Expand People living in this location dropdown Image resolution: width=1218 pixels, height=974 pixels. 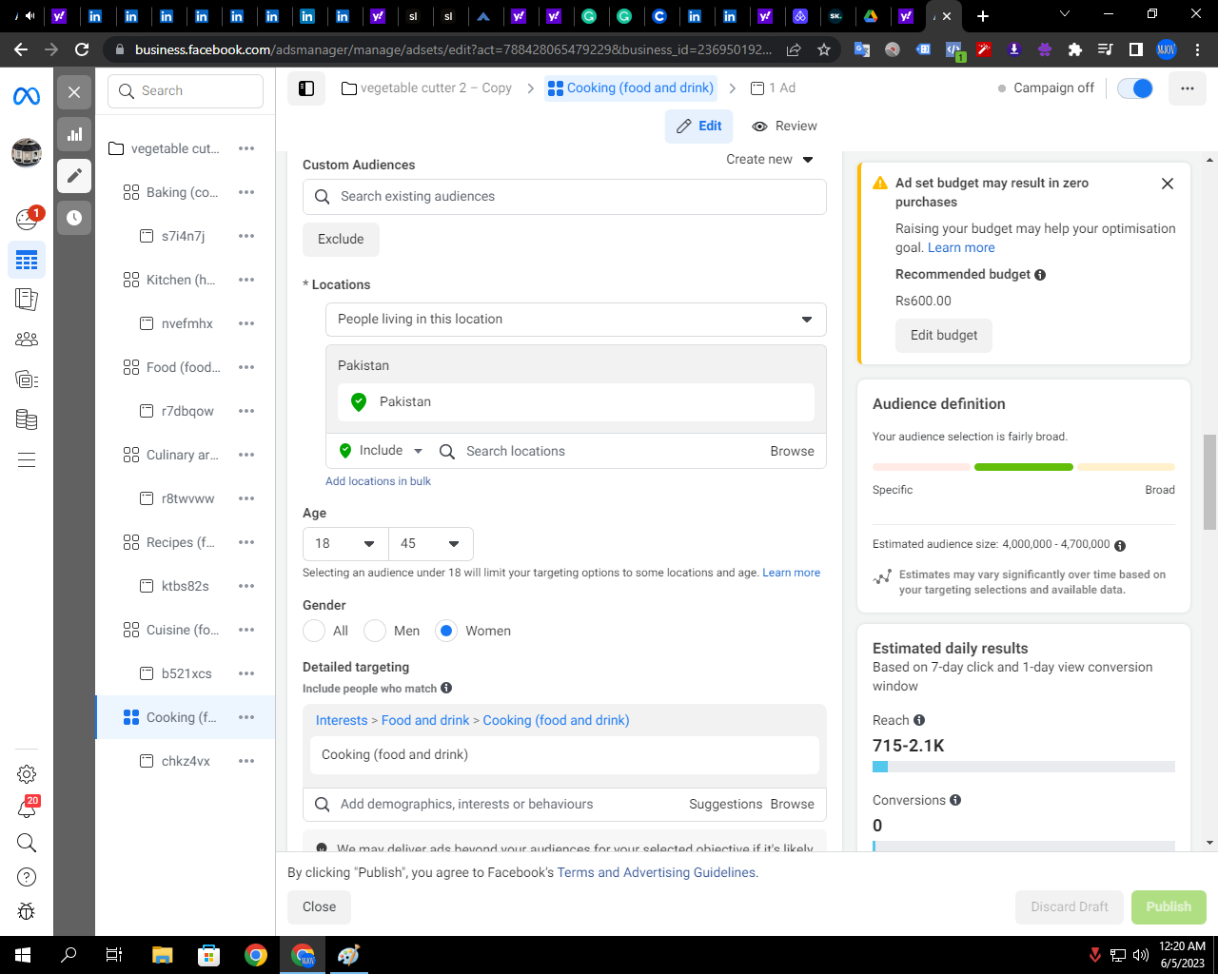[576, 320]
